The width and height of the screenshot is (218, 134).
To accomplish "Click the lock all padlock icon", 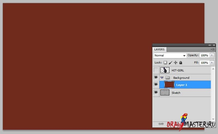I will [x=181, y=63].
